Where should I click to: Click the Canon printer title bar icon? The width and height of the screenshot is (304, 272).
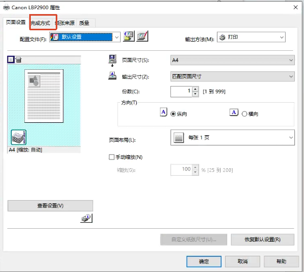coord(6,8)
